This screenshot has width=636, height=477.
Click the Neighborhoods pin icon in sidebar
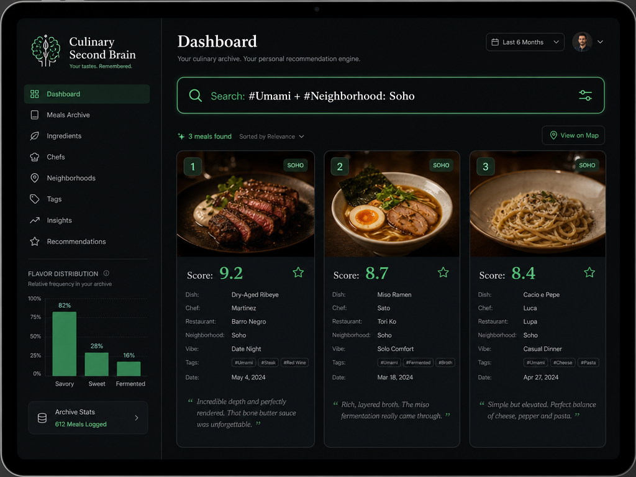(35, 178)
